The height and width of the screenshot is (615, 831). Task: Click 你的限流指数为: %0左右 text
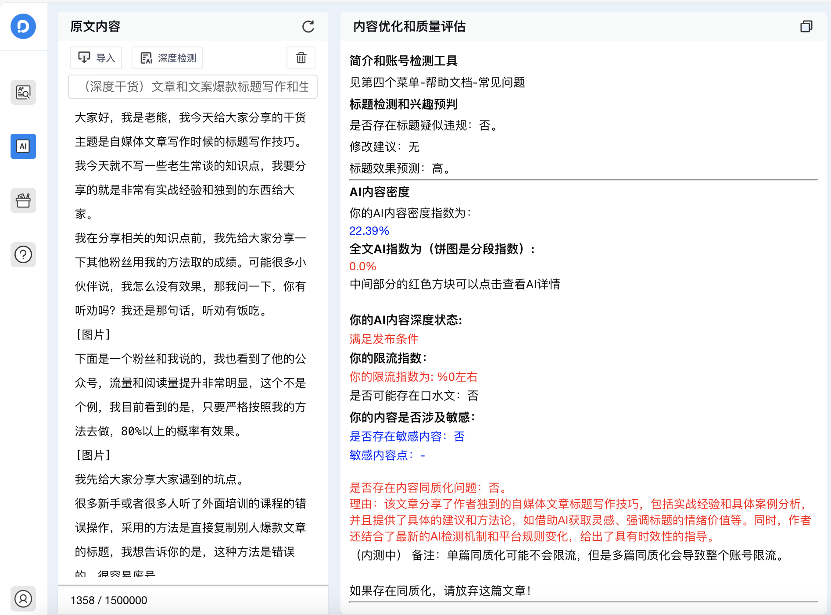click(413, 376)
